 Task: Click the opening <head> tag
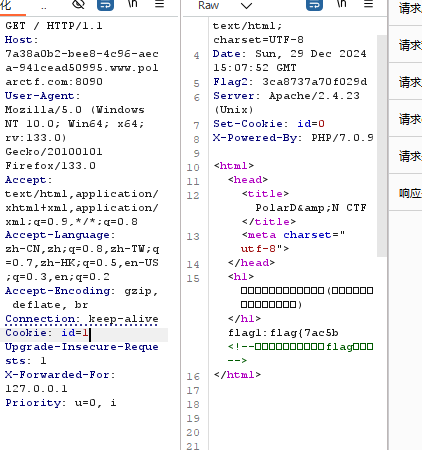[x=248, y=180]
